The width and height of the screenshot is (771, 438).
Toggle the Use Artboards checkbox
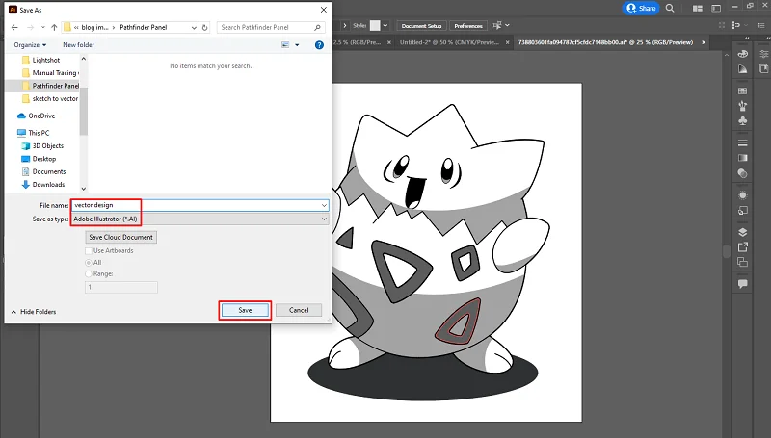point(89,251)
